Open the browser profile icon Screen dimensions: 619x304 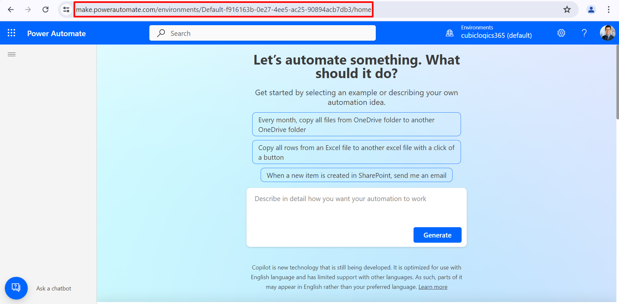(x=591, y=10)
